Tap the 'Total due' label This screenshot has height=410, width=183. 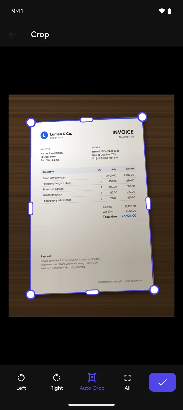[x=110, y=216]
